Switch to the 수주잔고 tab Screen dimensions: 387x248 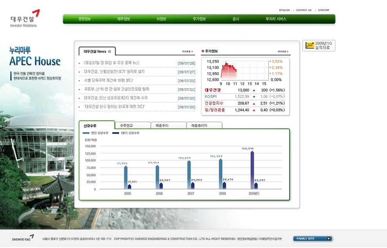pos(126,126)
